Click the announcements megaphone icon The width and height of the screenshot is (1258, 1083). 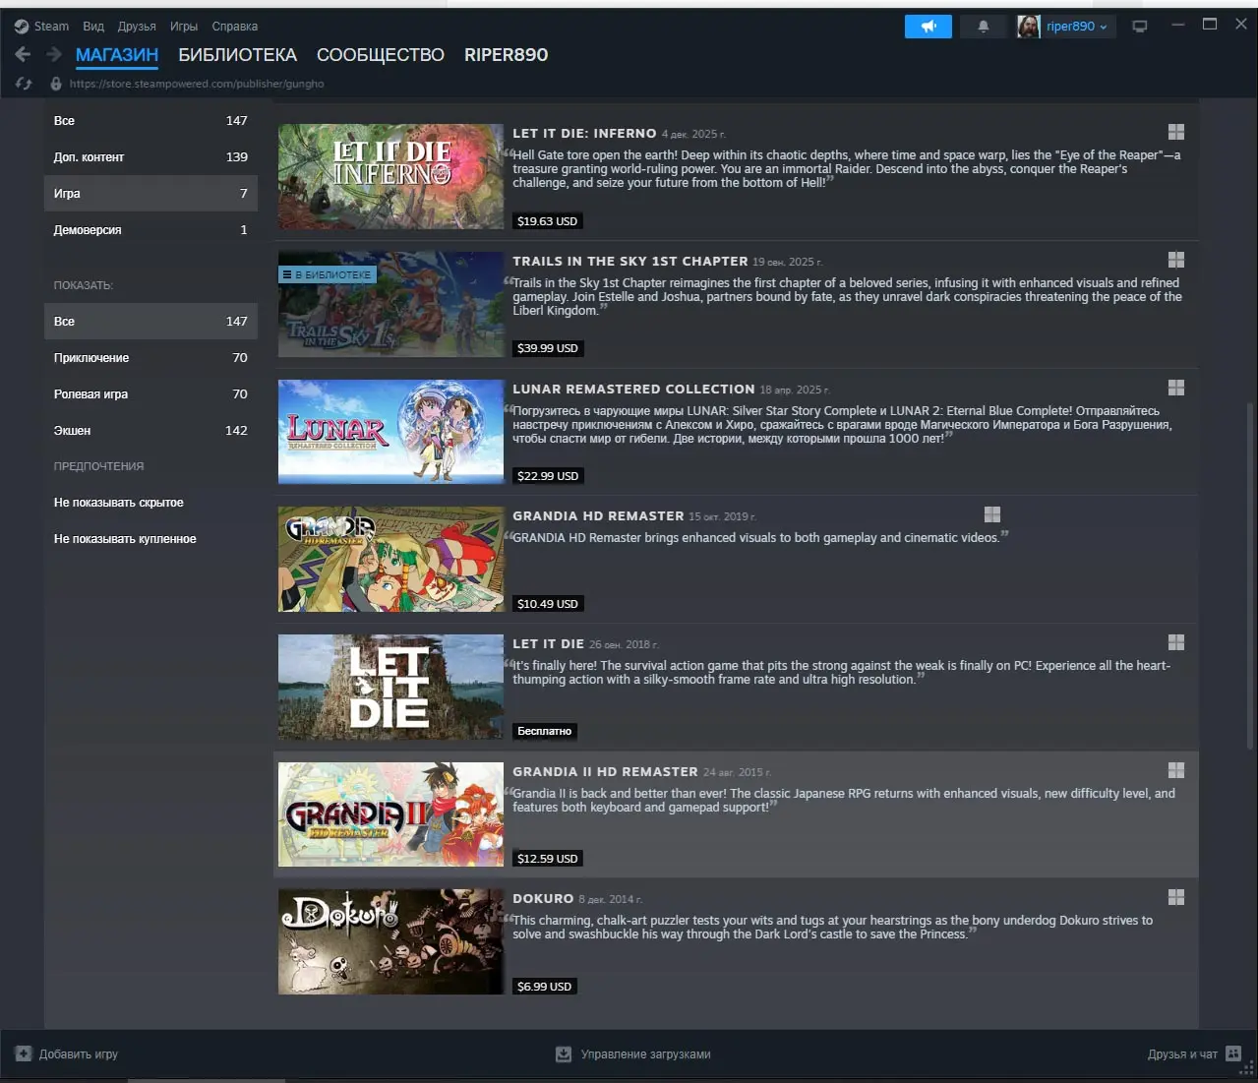click(x=928, y=27)
